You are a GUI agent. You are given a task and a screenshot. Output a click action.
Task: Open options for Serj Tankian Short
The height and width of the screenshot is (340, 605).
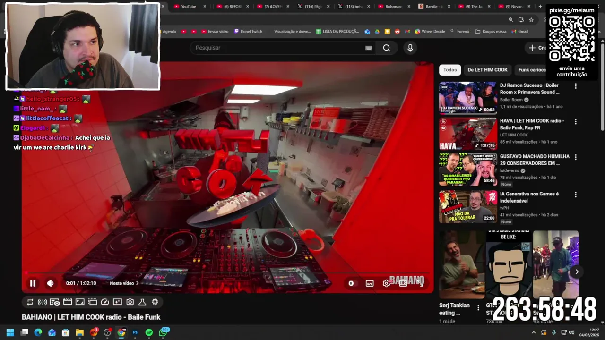click(x=478, y=307)
